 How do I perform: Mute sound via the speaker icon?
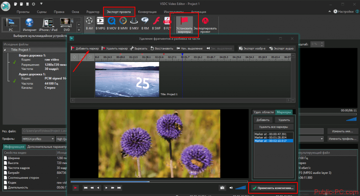[231, 188]
